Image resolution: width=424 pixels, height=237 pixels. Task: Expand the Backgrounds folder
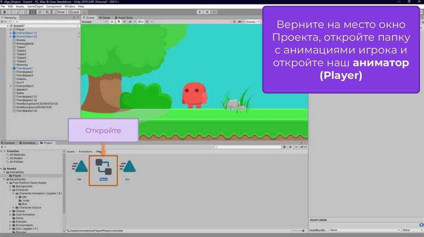[10, 186]
